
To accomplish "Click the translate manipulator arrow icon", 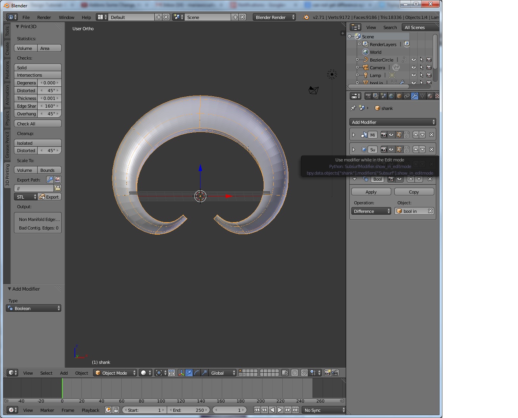I will point(189,373).
